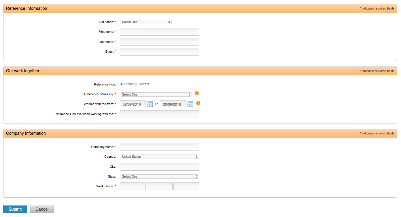Submit the reference form
This screenshot has height=217, width=401.
(x=15, y=209)
